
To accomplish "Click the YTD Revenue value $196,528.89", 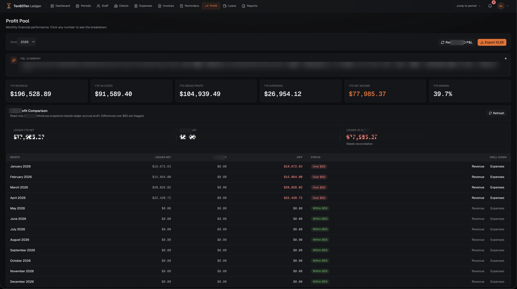I will 31,94.
